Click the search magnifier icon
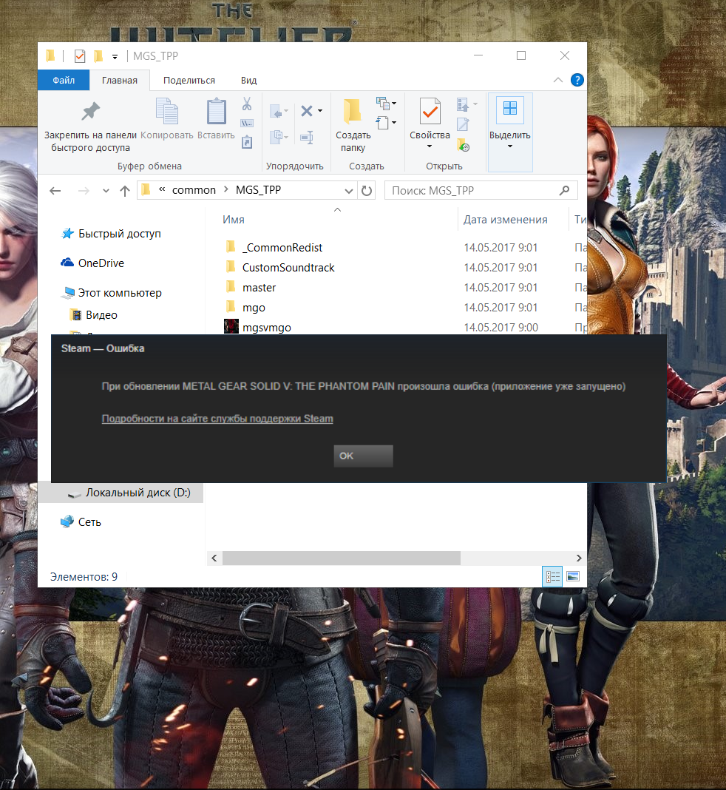This screenshot has width=726, height=790. pyautogui.click(x=564, y=190)
